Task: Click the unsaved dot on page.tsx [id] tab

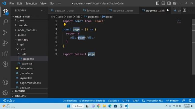Action: [168, 10]
